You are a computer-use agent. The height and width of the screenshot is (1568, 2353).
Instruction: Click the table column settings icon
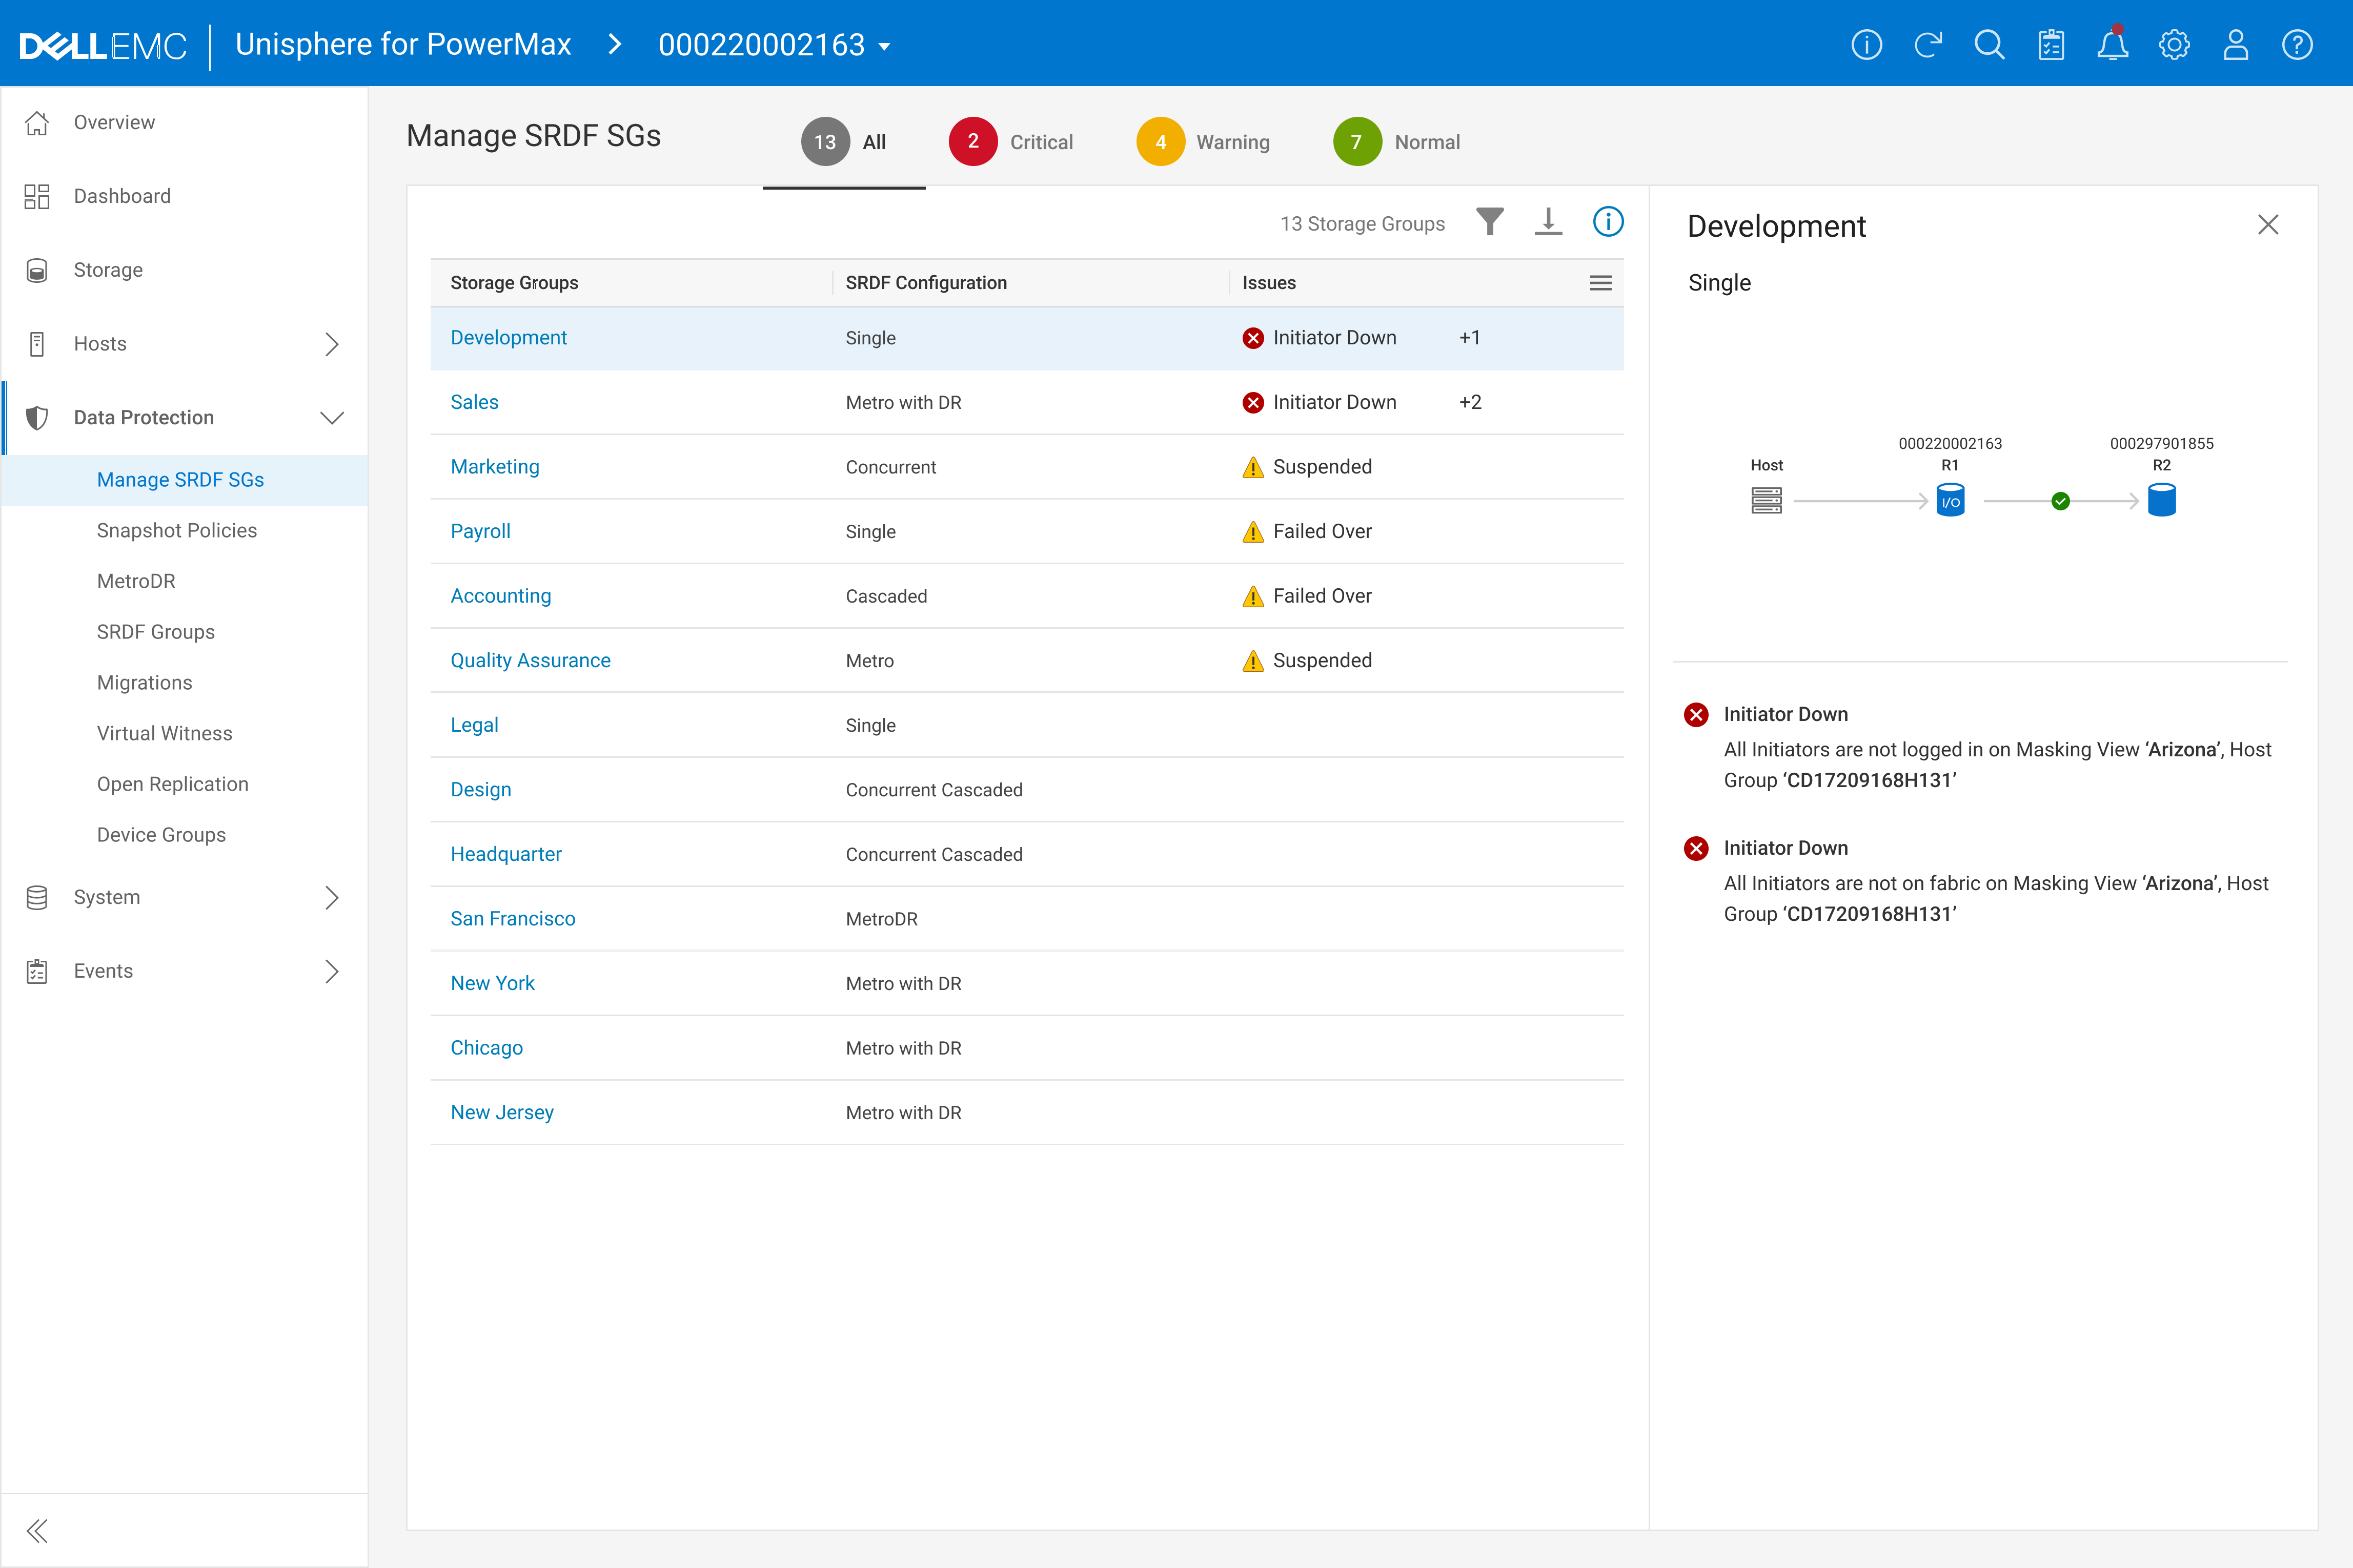coord(1599,283)
